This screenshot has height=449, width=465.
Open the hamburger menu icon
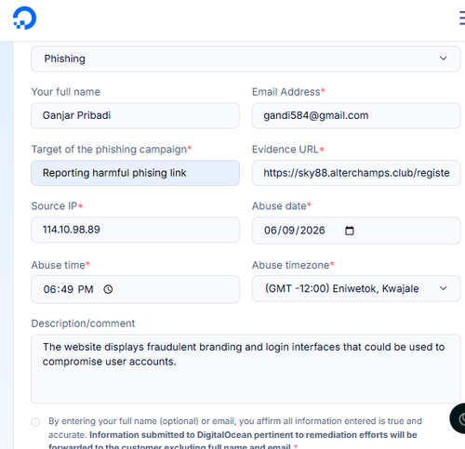(x=462, y=18)
